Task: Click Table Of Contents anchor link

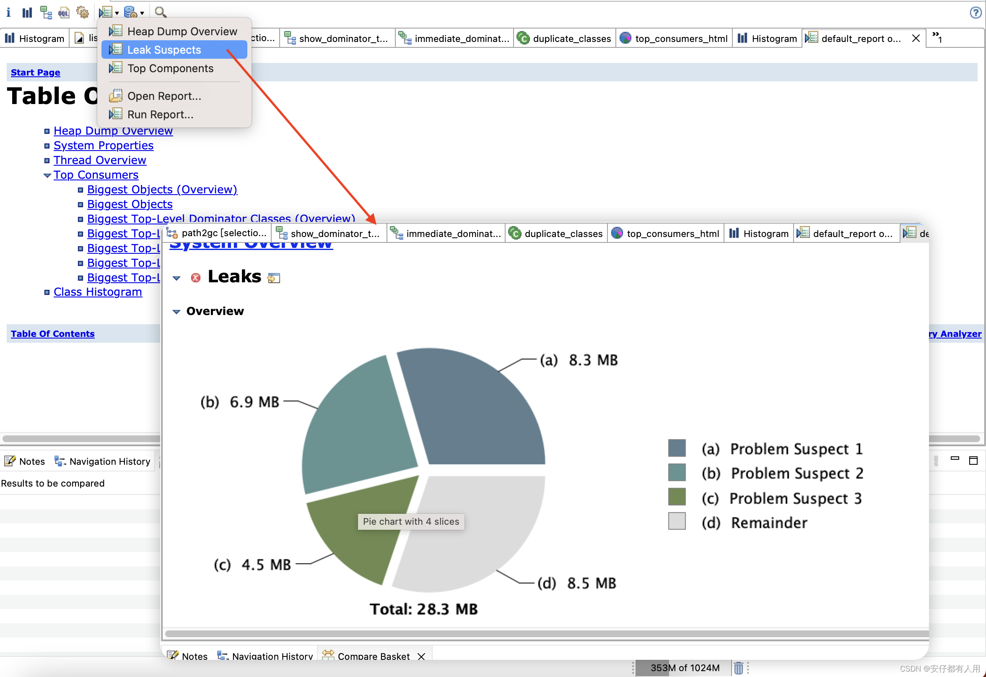Action: (52, 333)
